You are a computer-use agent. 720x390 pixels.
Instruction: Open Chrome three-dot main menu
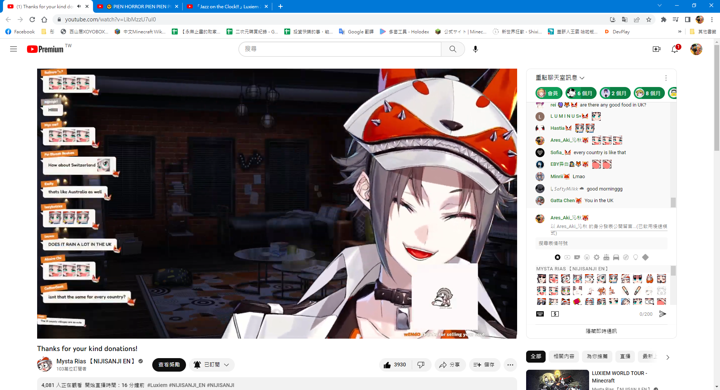[x=712, y=19]
